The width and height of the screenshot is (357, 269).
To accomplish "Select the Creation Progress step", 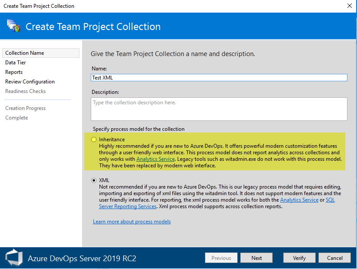I will (x=25, y=108).
